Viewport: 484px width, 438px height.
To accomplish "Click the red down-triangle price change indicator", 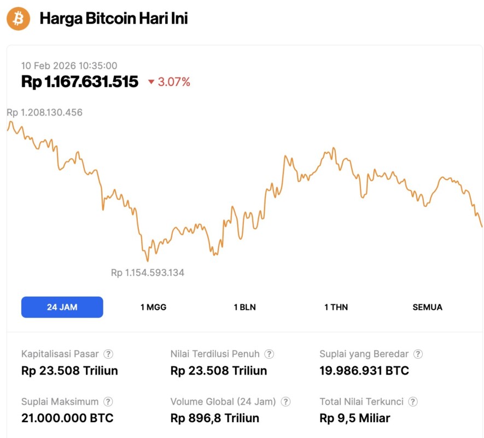I will (151, 83).
